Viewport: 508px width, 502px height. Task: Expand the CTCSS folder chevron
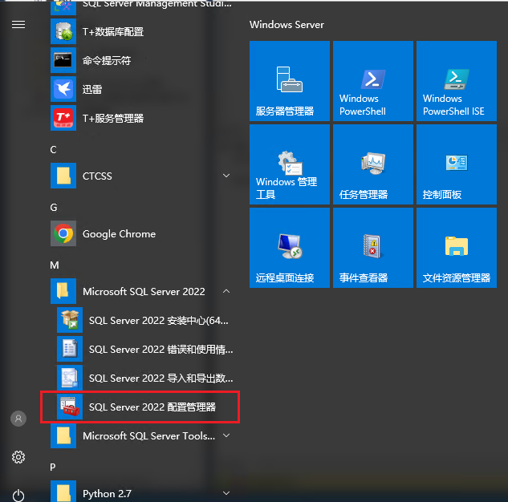click(226, 176)
